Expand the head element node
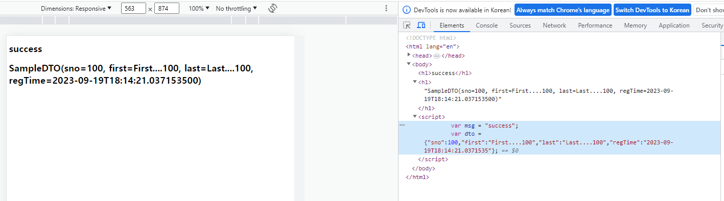The image size is (724, 201). [x=409, y=55]
